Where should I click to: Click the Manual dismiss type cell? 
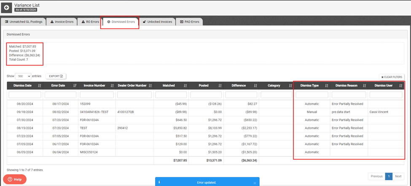click(312, 112)
